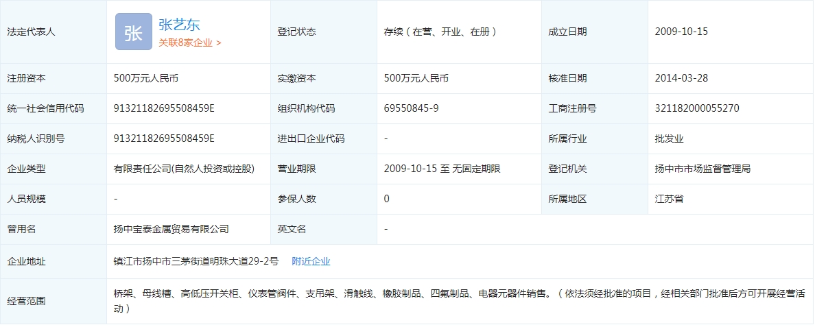Click the blue 张 avatar icon
Viewport: 815px width, 327px height.
click(133, 32)
